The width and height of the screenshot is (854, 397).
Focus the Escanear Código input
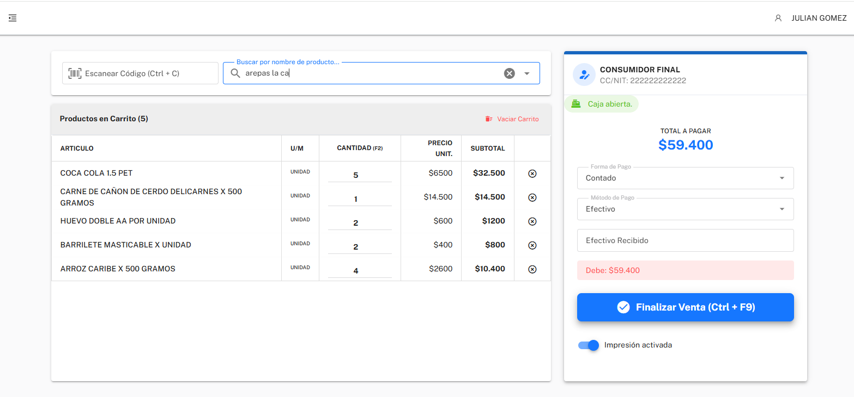coord(140,73)
